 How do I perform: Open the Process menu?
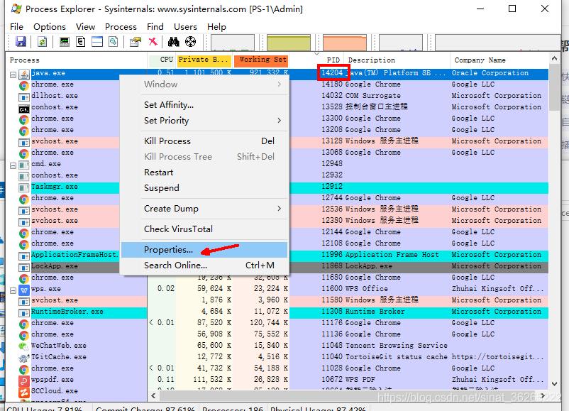[121, 27]
